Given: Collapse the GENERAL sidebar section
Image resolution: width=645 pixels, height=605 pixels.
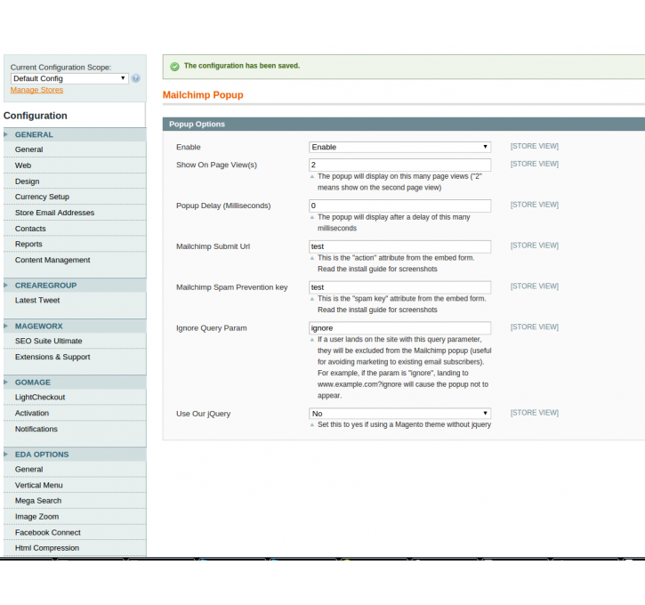Looking at the screenshot, I should point(75,134).
